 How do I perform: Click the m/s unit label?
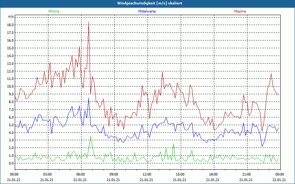click(x=11, y=17)
